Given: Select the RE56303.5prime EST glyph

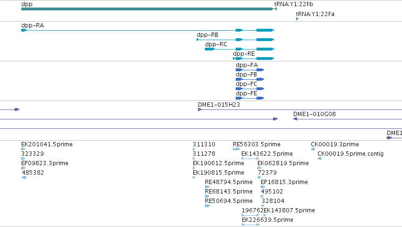Looking at the screenshot, I should pos(236,149).
